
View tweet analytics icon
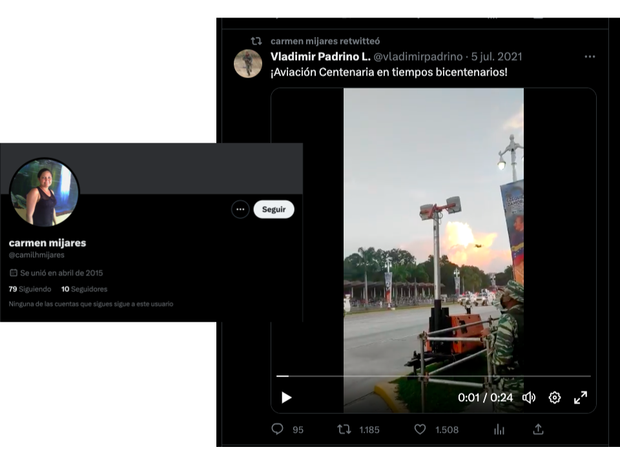499,429
